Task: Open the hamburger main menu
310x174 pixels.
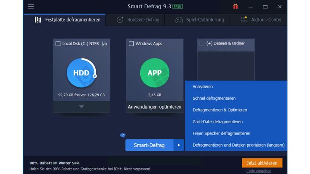Action: point(31,7)
